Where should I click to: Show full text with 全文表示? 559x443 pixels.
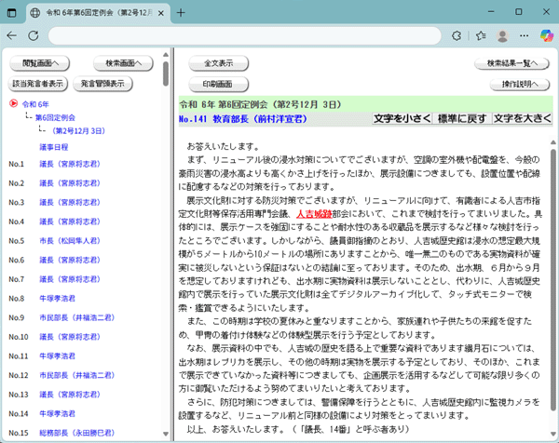pyautogui.click(x=219, y=63)
